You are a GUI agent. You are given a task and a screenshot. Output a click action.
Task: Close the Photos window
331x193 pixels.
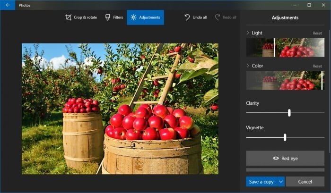(x=323, y=5)
